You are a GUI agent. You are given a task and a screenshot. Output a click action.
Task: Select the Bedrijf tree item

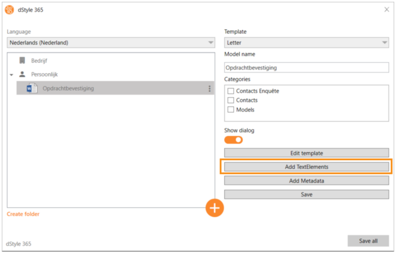(x=39, y=61)
